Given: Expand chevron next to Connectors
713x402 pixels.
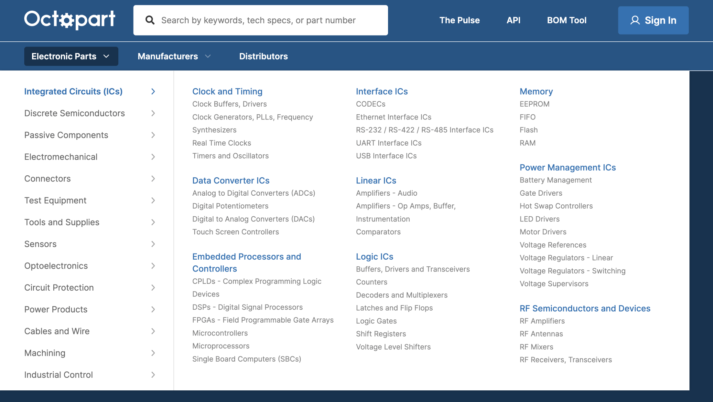Looking at the screenshot, I should point(153,179).
